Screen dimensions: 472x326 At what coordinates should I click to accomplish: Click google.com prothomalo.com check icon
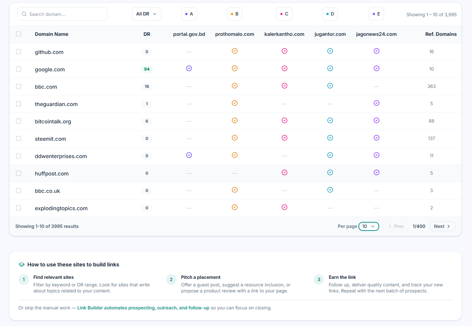pyautogui.click(x=235, y=68)
